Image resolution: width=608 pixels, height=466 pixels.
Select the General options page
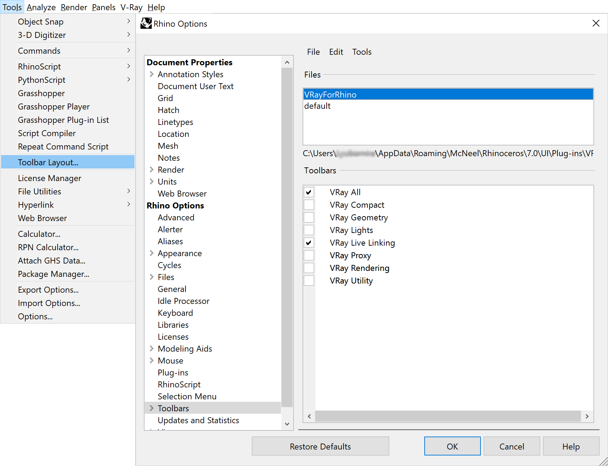[x=172, y=289]
